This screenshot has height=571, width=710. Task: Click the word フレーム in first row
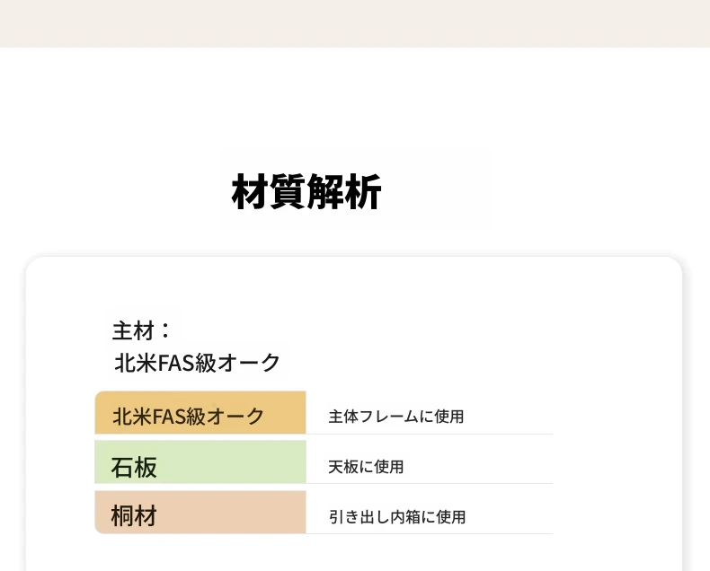[x=388, y=417]
